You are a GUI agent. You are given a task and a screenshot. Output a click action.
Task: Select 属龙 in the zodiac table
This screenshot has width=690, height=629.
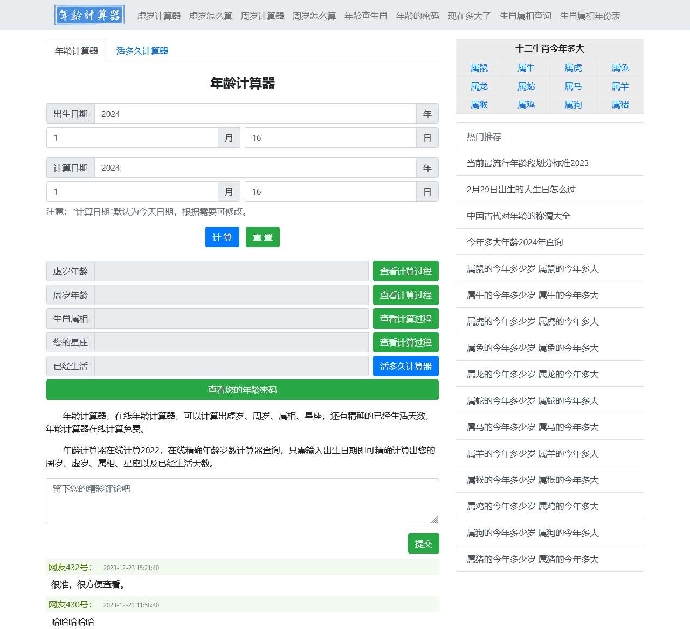[479, 87]
